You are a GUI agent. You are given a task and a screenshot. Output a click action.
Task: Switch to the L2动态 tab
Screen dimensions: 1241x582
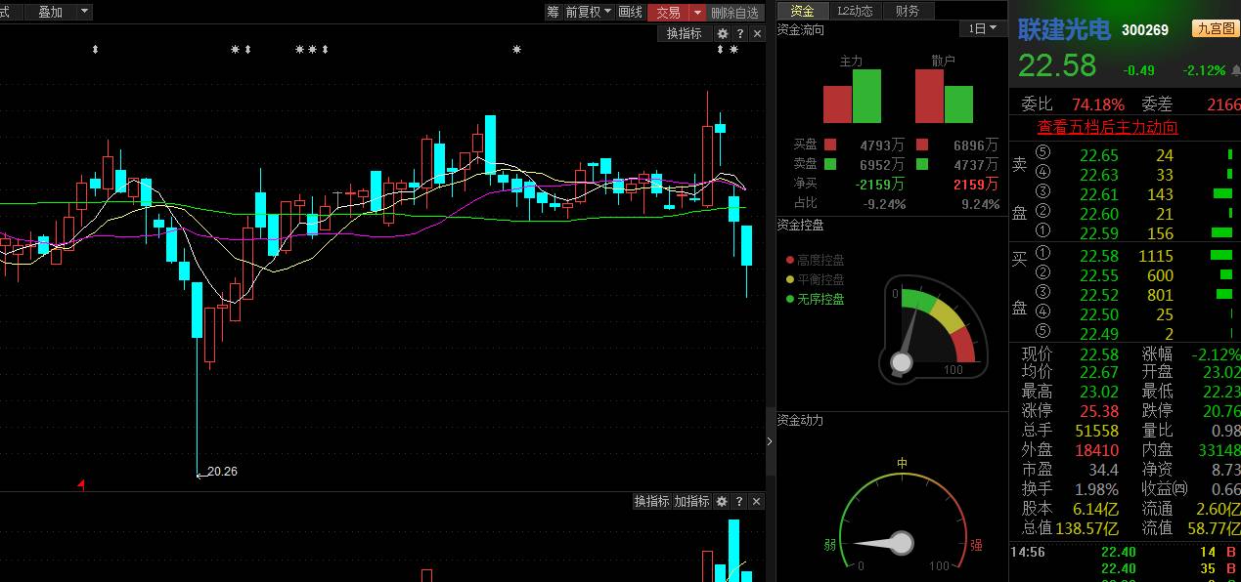click(x=855, y=11)
